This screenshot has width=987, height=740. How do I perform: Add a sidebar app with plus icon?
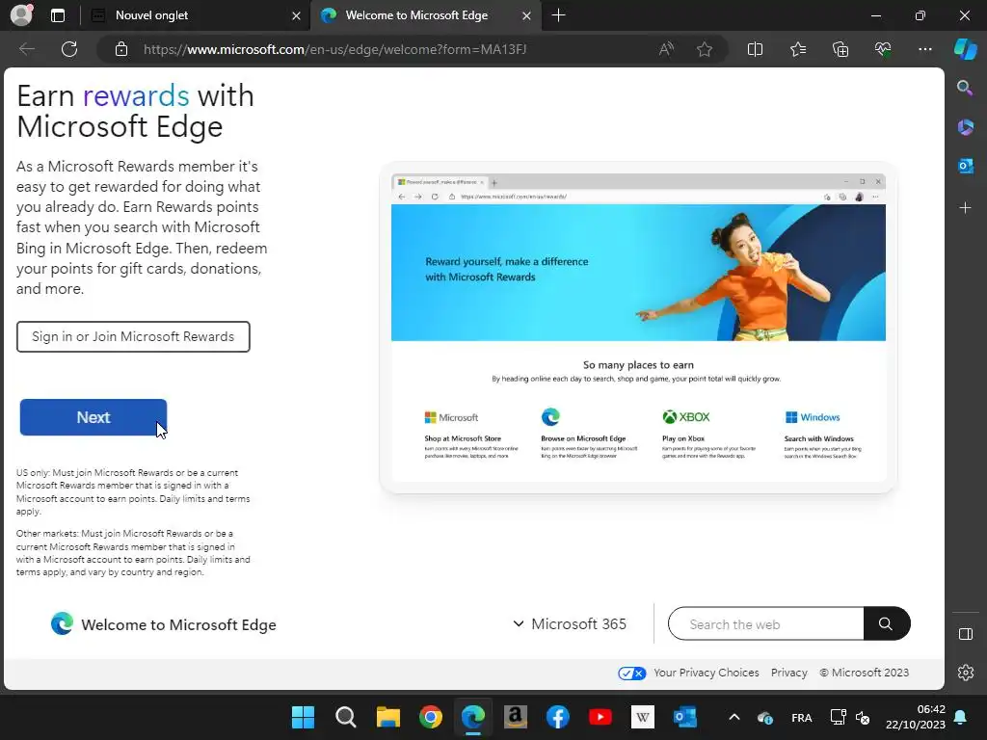(965, 208)
